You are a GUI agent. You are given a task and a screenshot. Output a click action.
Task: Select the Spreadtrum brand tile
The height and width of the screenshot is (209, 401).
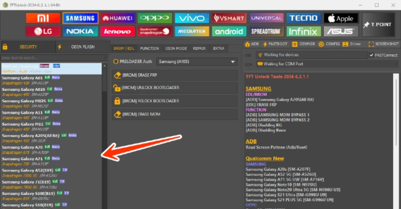266,31
